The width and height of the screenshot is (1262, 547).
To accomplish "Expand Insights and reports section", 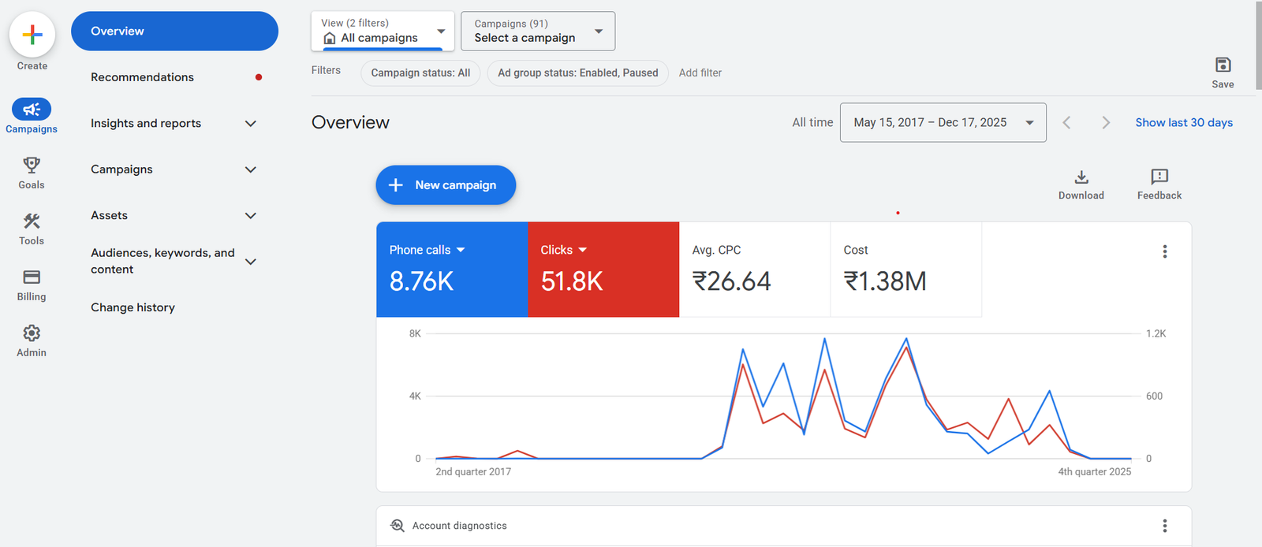I will click(251, 124).
